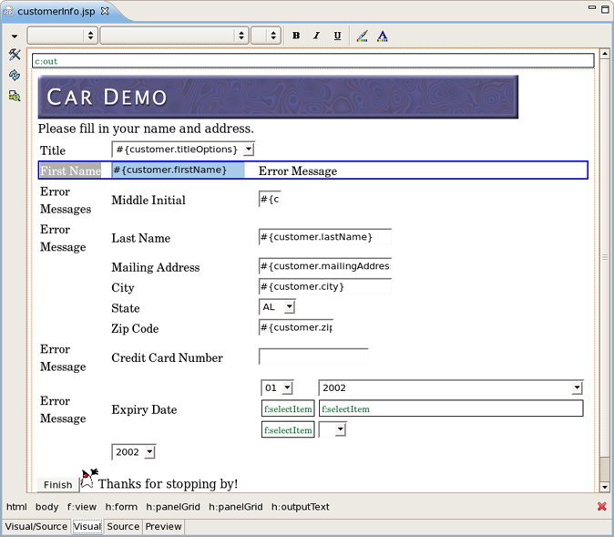Click the vertical scrollbar down arrow
This screenshot has height=537, width=614.
(605, 487)
